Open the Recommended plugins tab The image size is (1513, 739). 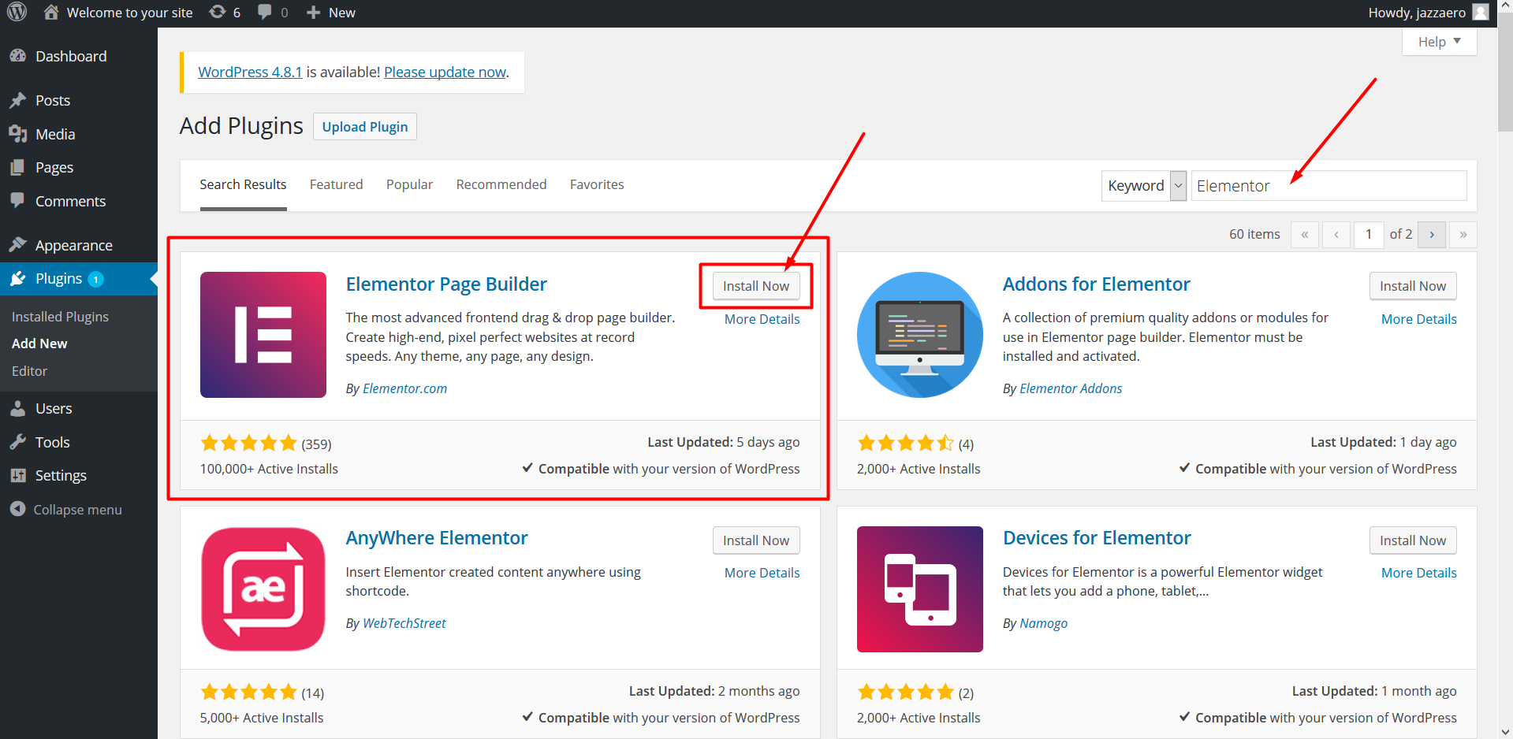tap(501, 184)
